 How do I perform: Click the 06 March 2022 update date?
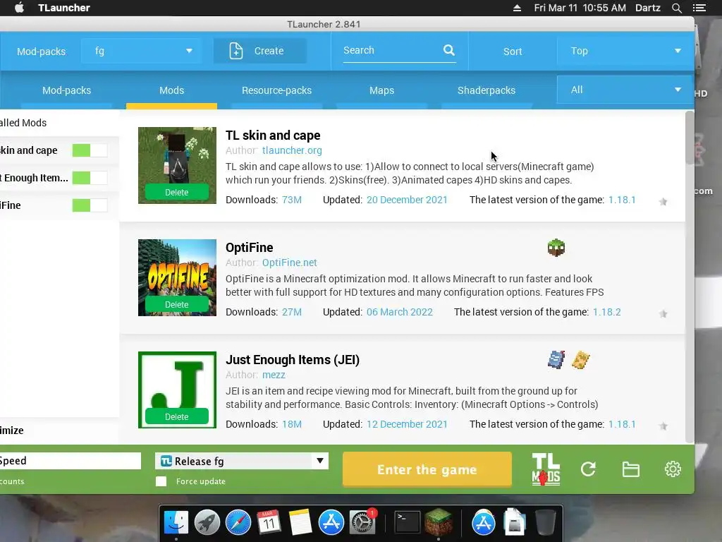tap(399, 312)
